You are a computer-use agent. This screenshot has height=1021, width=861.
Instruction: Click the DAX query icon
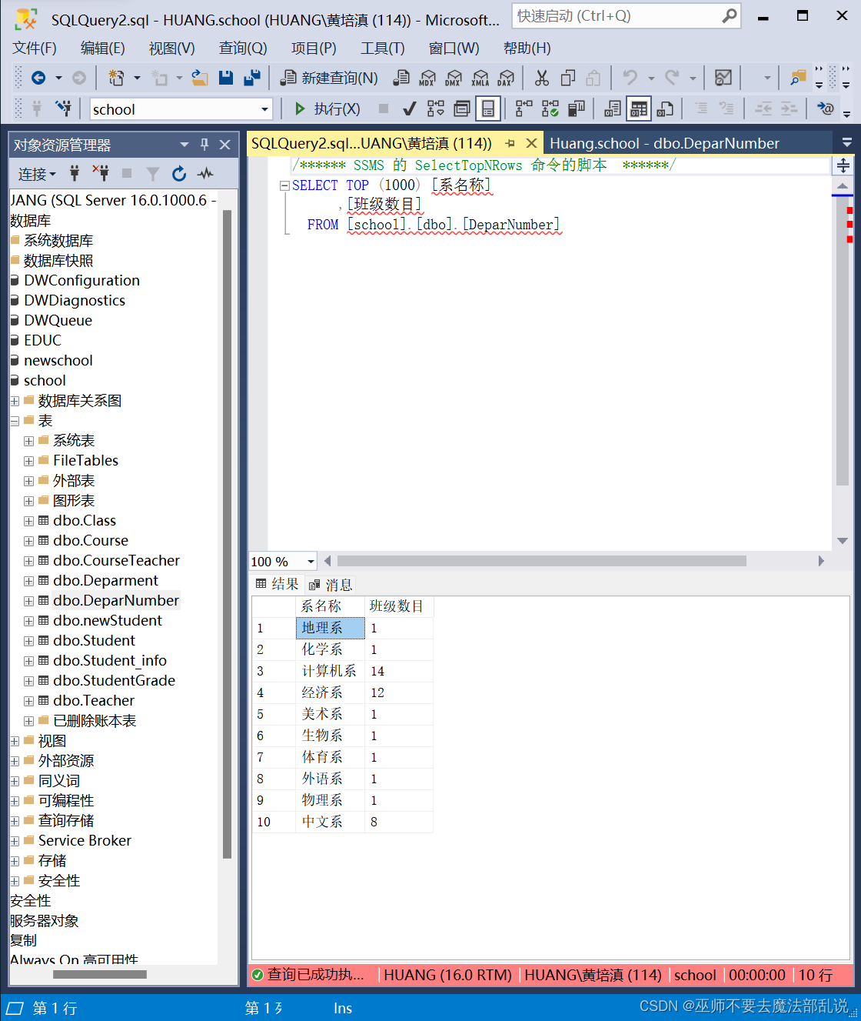click(506, 78)
